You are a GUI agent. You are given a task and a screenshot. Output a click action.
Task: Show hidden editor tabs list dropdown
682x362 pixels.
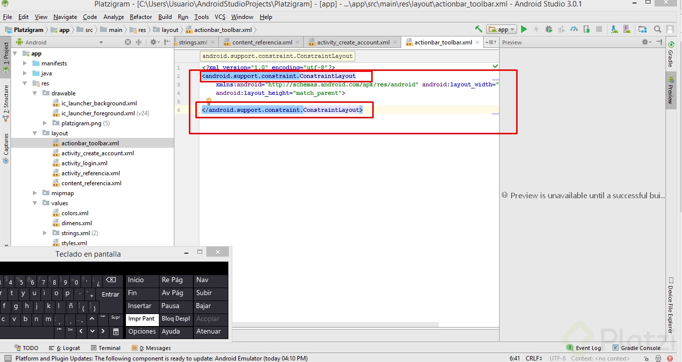[x=491, y=42]
